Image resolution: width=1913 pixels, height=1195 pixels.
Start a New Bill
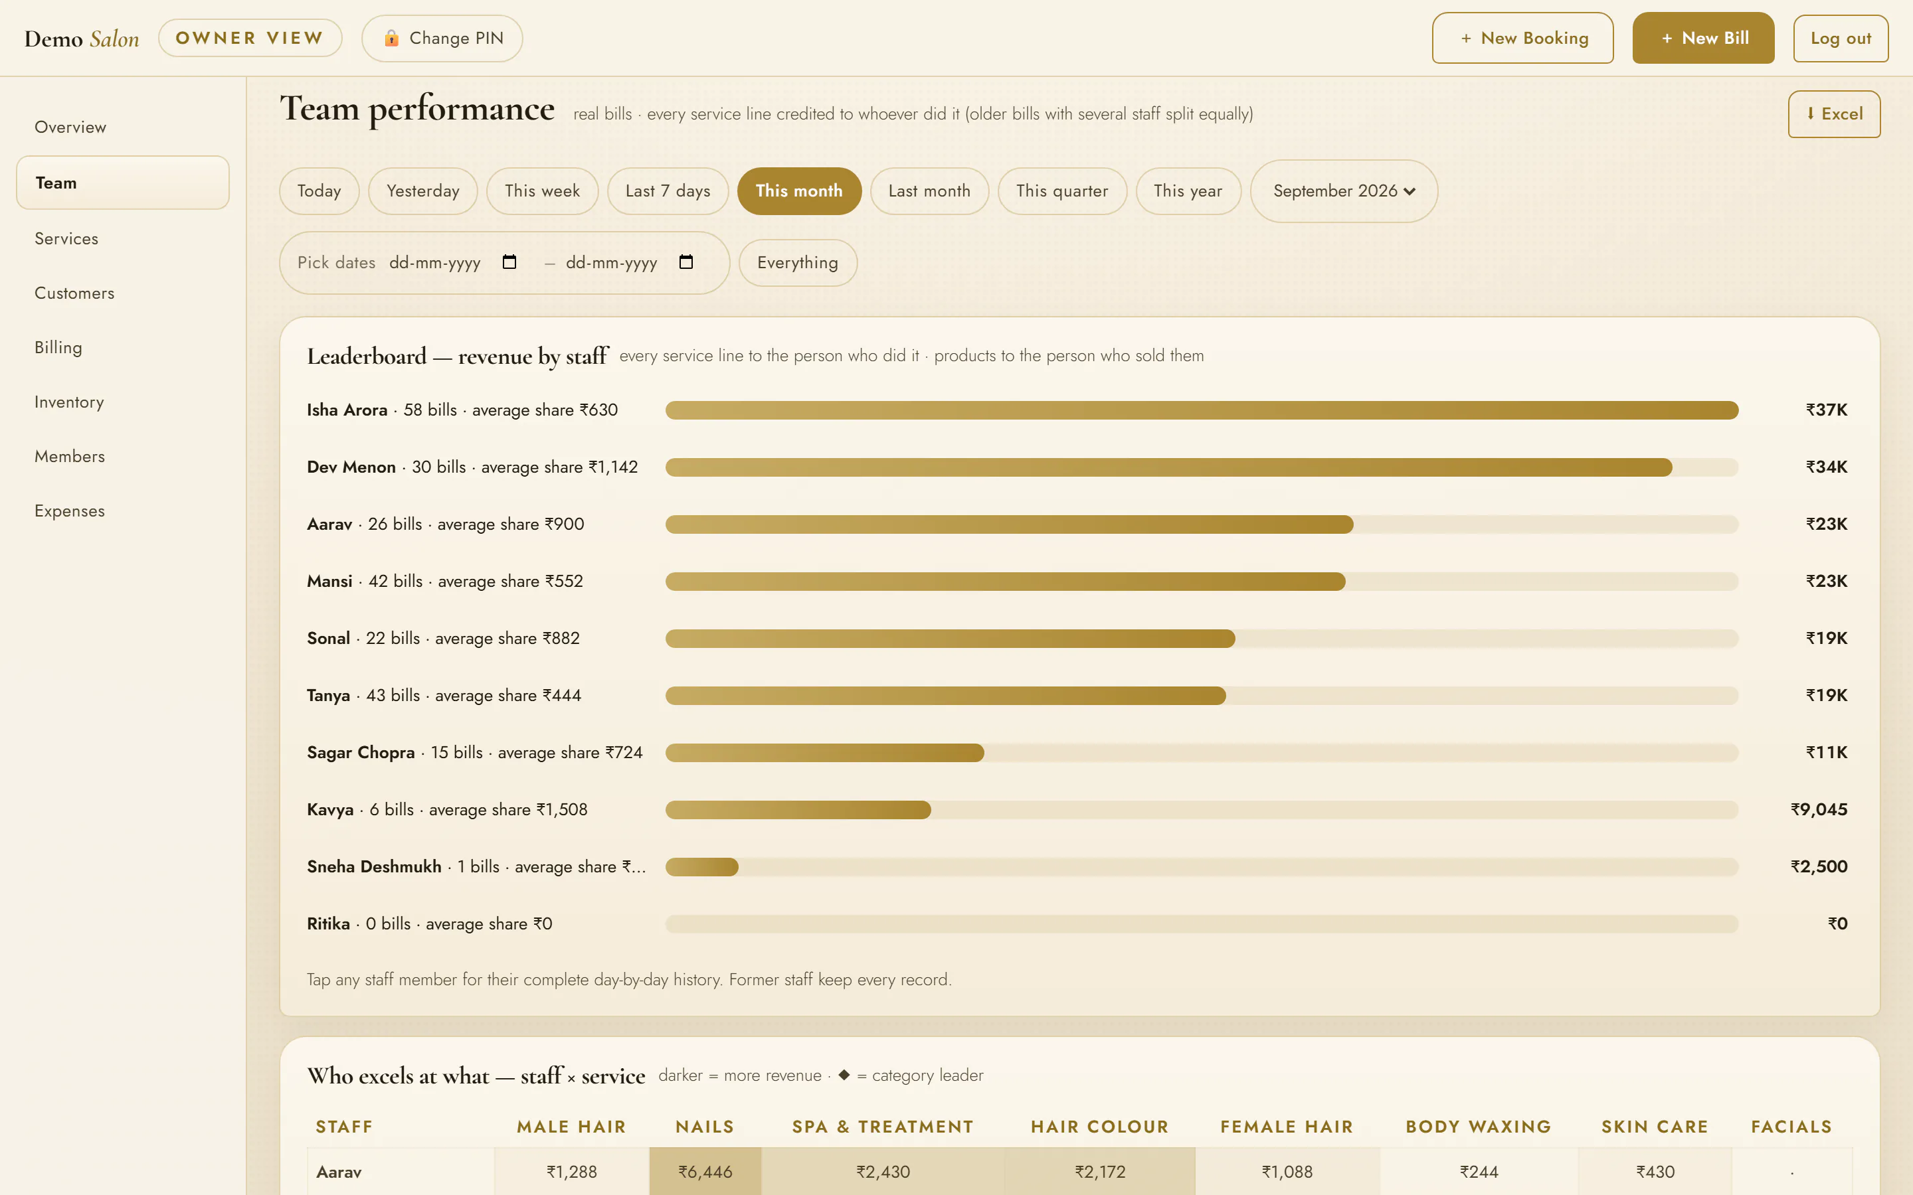[1704, 38]
